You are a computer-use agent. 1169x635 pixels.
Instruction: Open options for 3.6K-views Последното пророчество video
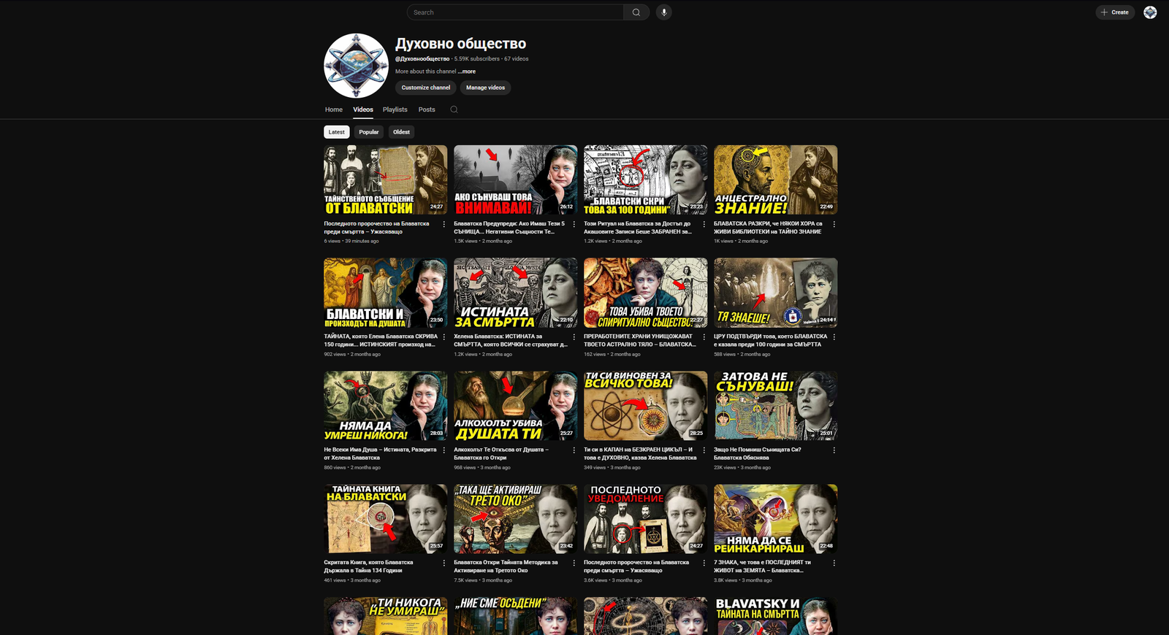coord(704,563)
